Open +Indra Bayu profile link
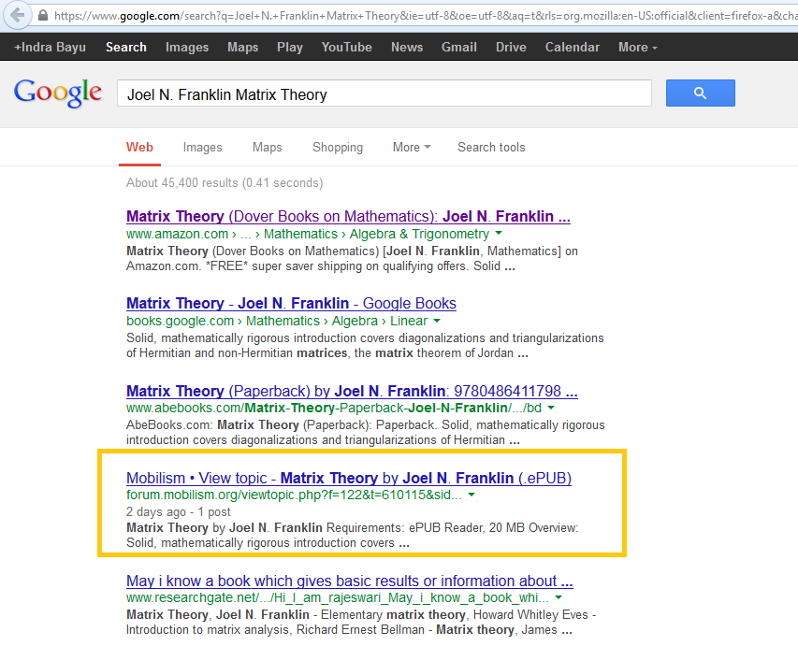798x646 pixels. click(x=50, y=48)
